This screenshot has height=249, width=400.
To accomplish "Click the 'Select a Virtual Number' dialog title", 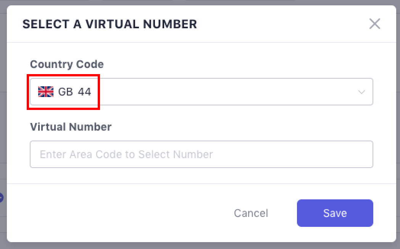I will pyautogui.click(x=110, y=24).
